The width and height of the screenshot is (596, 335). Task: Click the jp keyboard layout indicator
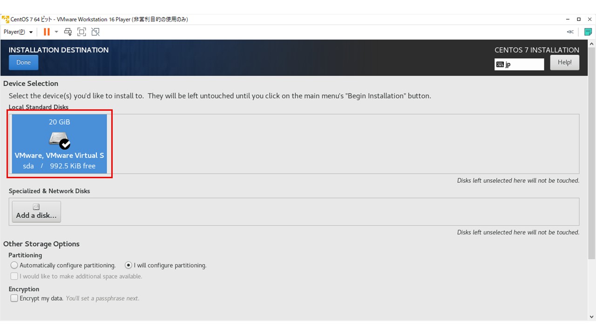point(519,64)
